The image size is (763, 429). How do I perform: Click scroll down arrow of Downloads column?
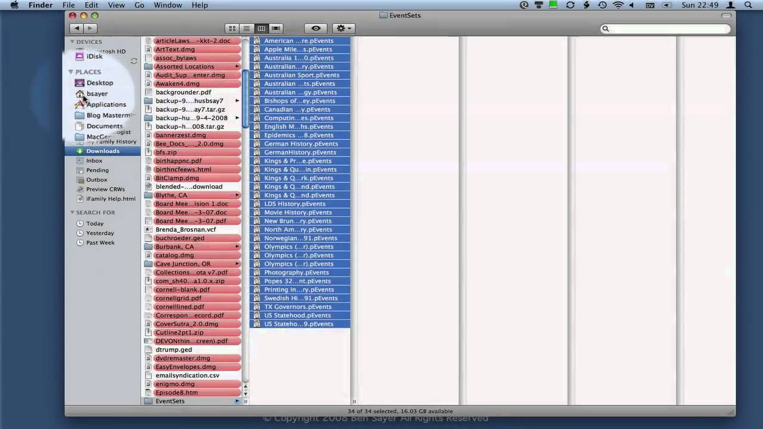(x=245, y=393)
